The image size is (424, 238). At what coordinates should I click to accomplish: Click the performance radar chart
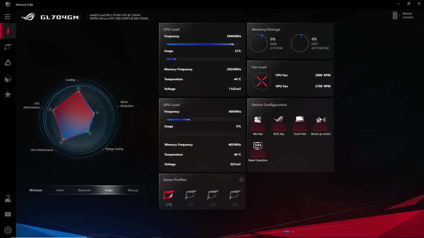79,119
